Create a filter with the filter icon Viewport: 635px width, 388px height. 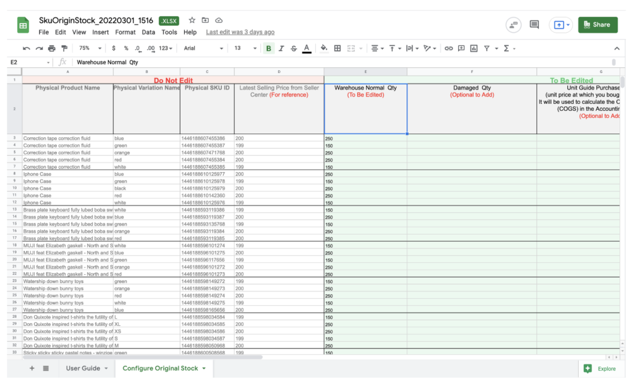(487, 48)
